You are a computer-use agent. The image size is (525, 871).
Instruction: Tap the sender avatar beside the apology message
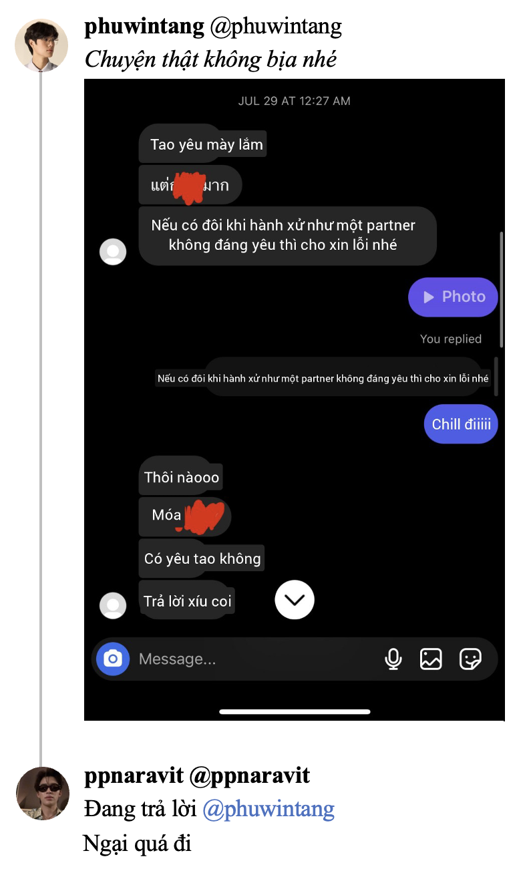coord(113,252)
